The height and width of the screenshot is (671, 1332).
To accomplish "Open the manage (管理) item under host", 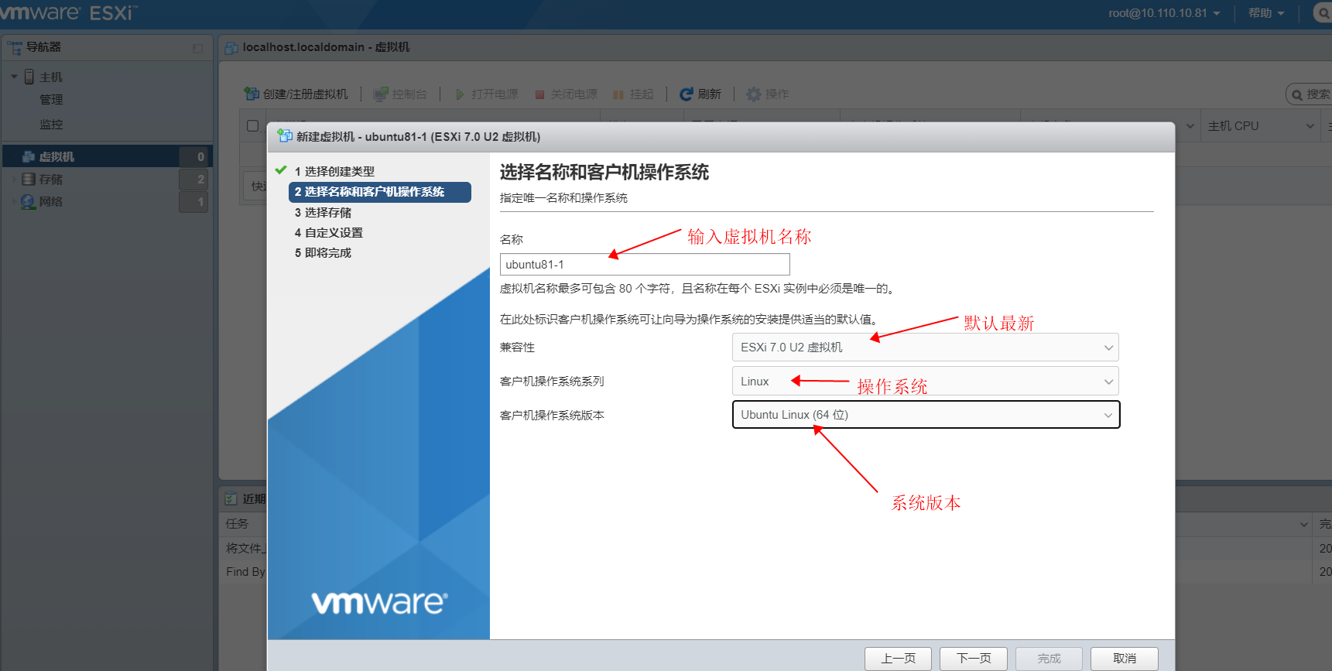I will tap(51, 100).
